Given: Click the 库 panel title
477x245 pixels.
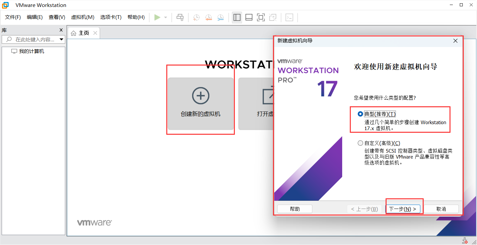Looking at the screenshot, I should (x=4, y=30).
